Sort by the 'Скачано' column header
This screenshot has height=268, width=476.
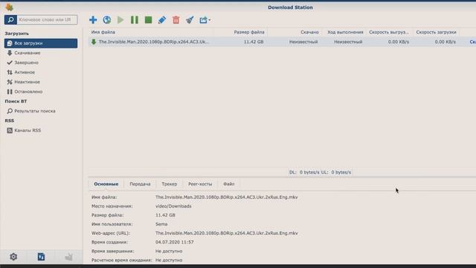pos(309,32)
